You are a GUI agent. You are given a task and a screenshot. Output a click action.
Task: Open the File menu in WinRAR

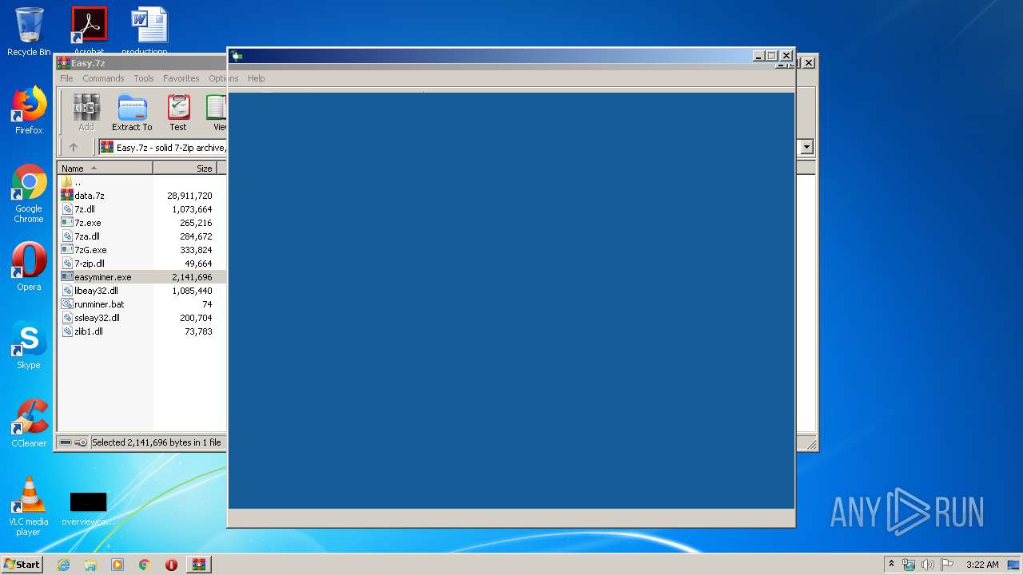tap(66, 78)
